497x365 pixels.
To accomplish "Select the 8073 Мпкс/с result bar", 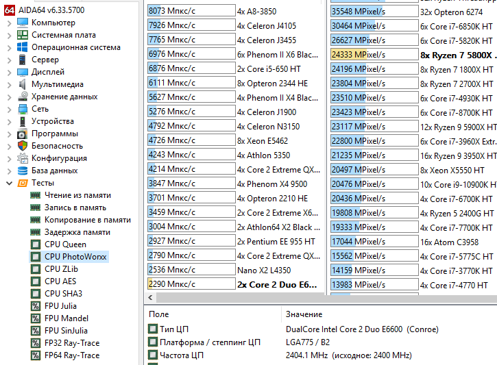I will coord(191,11).
